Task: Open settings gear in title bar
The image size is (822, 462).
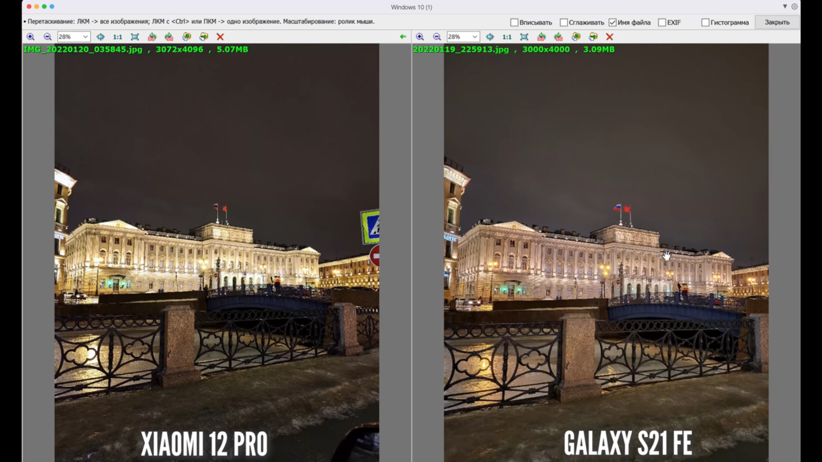Action: click(x=794, y=6)
